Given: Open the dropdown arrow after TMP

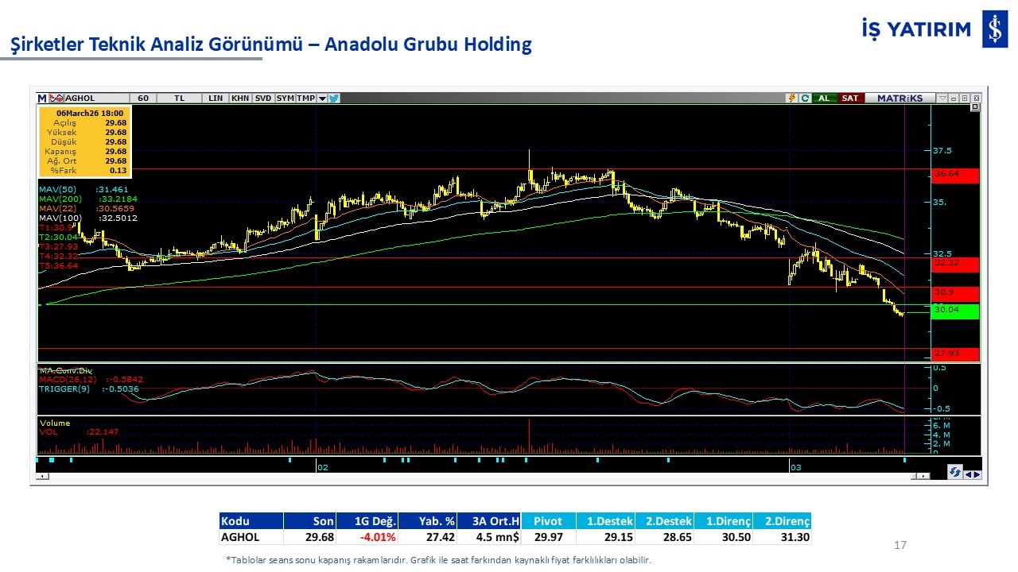Looking at the screenshot, I should [322, 99].
